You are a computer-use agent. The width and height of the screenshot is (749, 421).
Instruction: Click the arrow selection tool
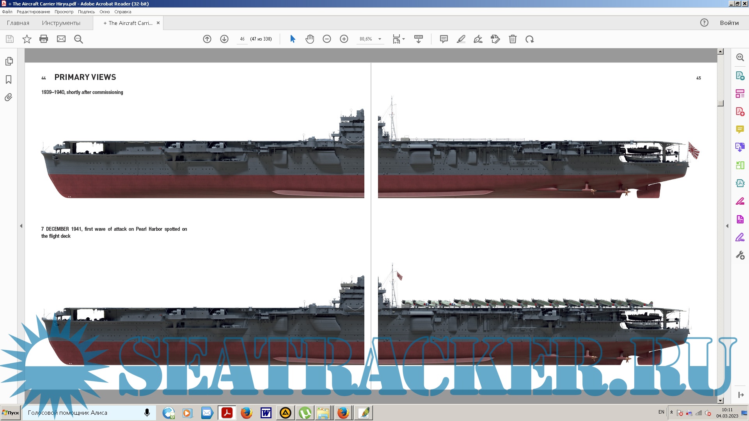tap(293, 39)
